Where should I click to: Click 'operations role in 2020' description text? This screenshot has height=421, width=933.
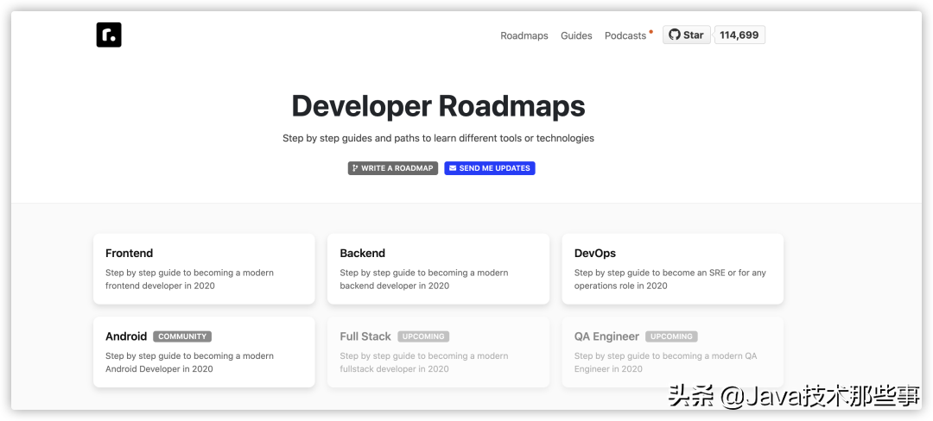[620, 286]
